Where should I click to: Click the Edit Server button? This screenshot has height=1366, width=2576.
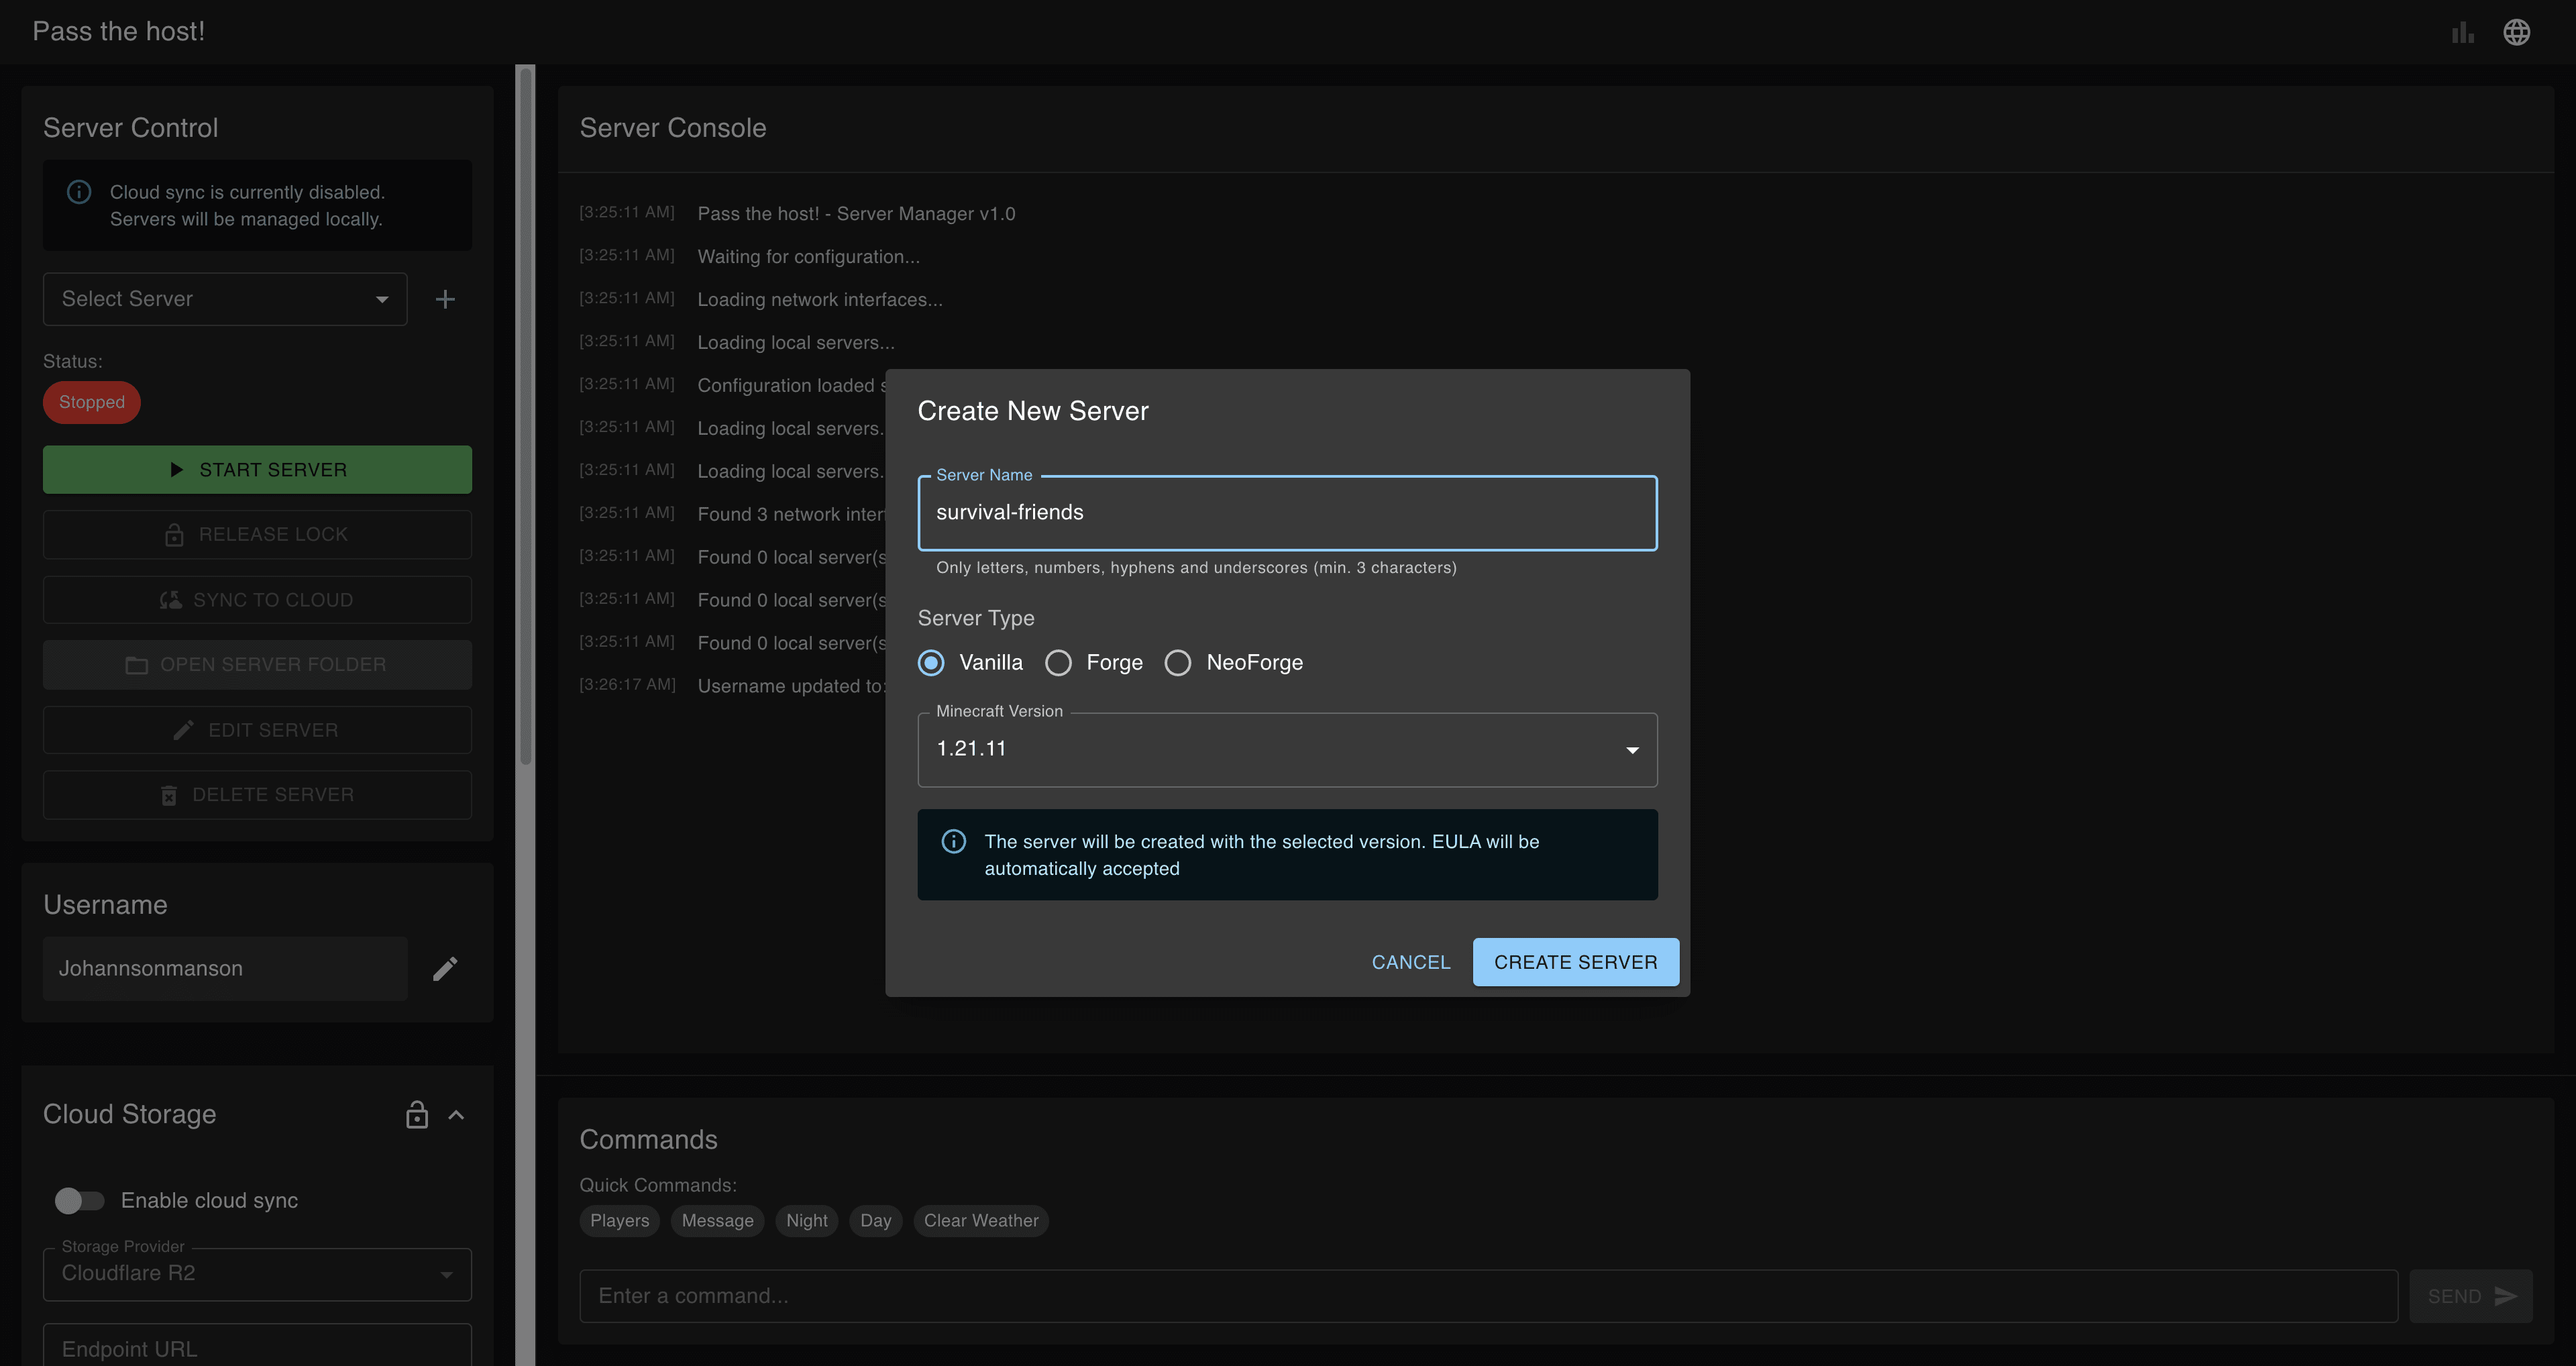257,730
